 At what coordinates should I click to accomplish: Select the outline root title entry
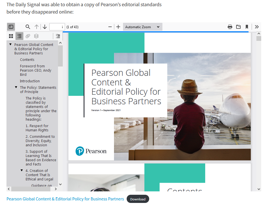tap(34, 49)
